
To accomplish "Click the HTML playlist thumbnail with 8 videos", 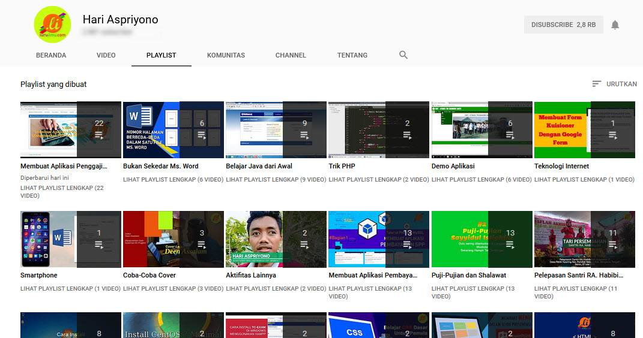I will point(585,325).
